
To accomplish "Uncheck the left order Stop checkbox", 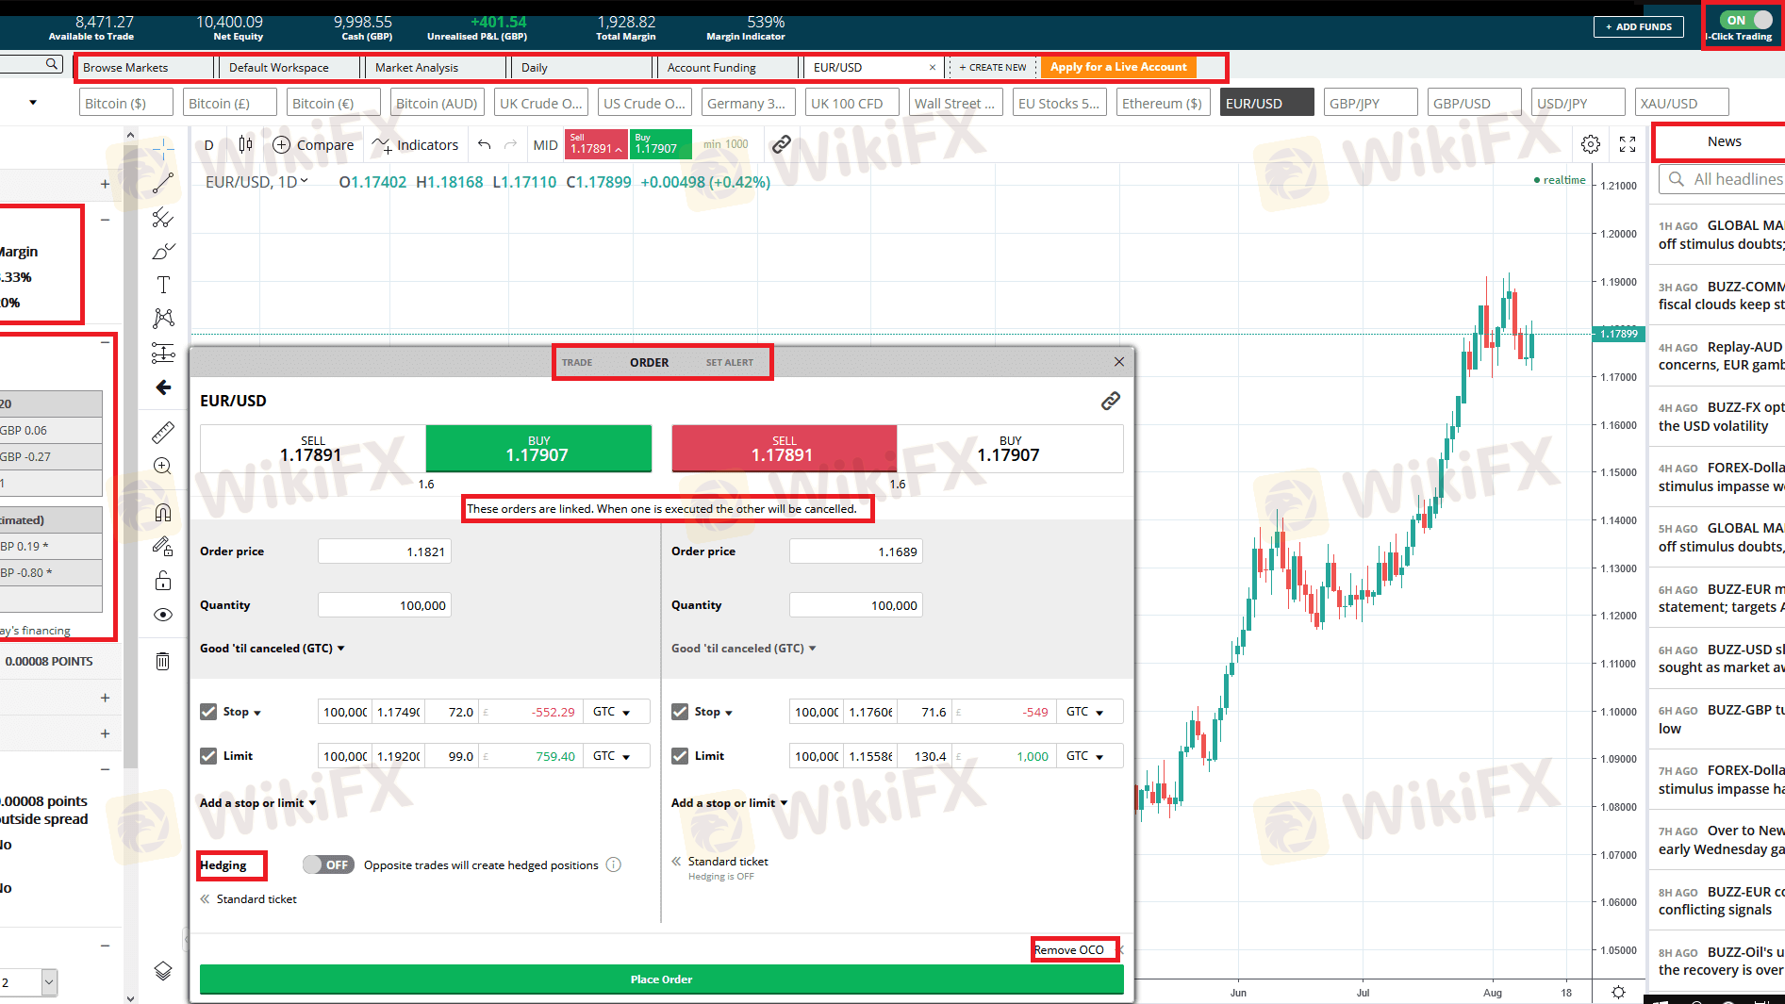I will click(x=208, y=712).
